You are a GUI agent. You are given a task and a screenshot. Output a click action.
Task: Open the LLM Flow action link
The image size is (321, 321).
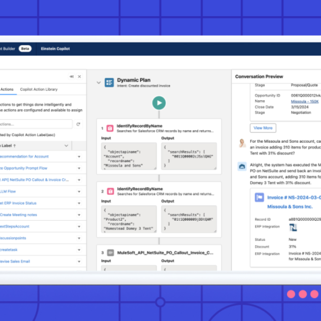pos(8,192)
